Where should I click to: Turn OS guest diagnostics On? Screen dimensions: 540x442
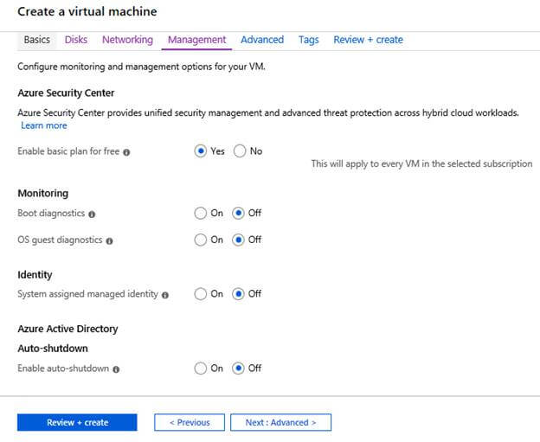(201, 240)
